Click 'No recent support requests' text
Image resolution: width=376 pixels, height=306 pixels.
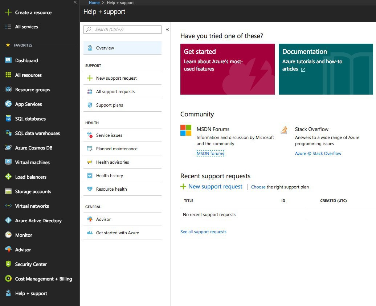(x=209, y=215)
